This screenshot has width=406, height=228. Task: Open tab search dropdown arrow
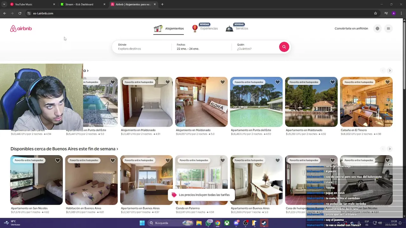pyautogui.click(x=4, y=4)
